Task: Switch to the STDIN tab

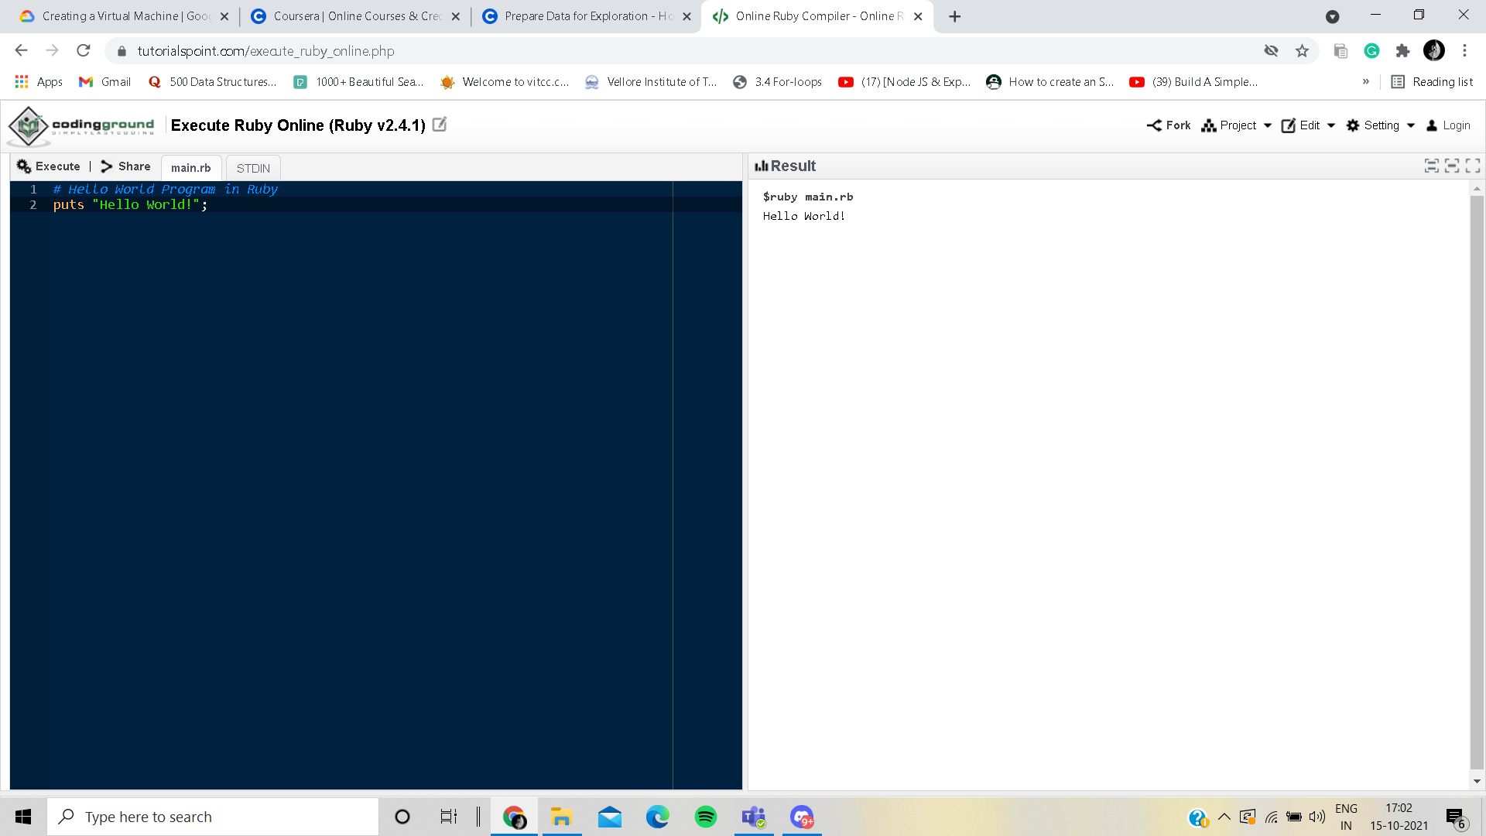Action: (253, 168)
